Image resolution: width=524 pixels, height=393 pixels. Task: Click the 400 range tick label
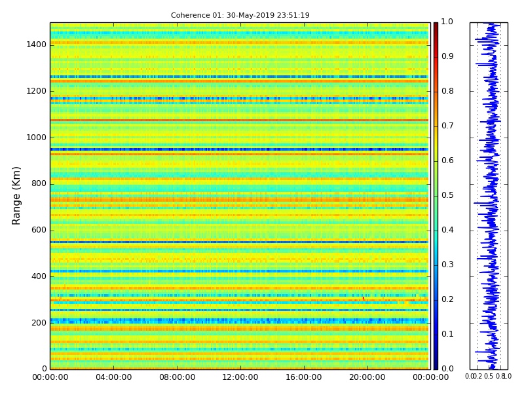point(39,276)
